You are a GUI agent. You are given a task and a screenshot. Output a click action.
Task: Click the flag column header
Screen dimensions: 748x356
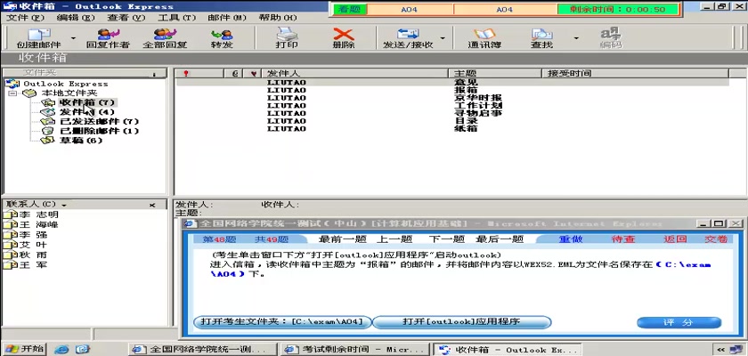(253, 73)
